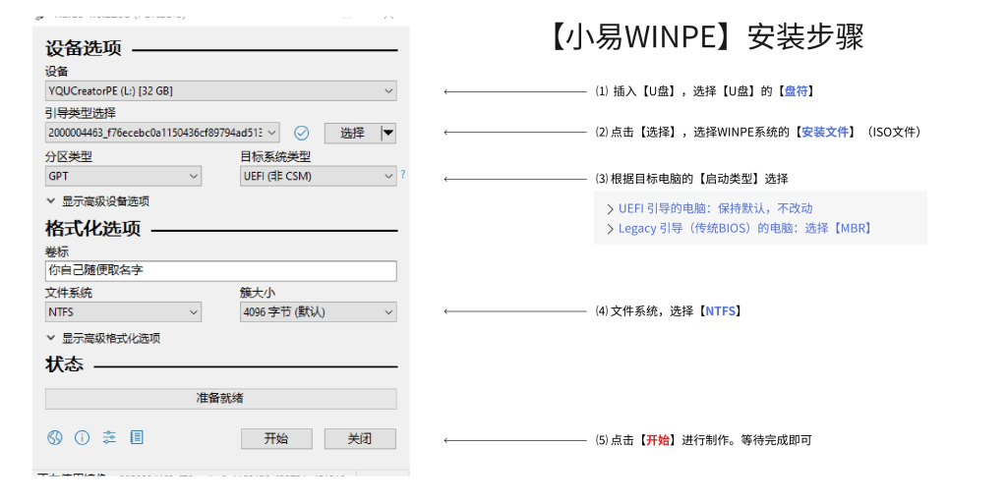The width and height of the screenshot is (1007, 503).
Task: Click the 开始 button
Action: [276, 439]
